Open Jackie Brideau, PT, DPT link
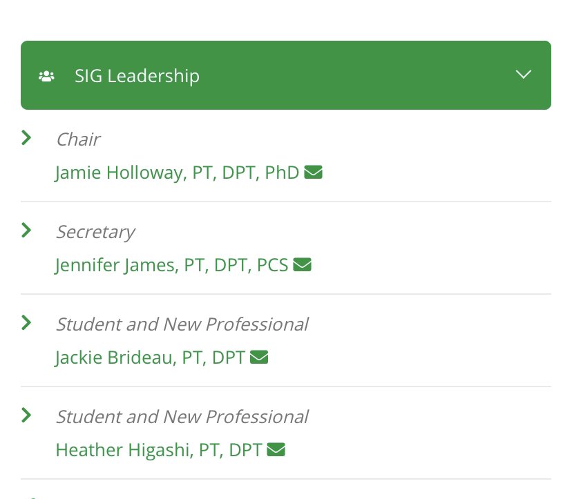The width and height of the screenshot is (572, 499). pyautogui.click(x=150, y=358)
